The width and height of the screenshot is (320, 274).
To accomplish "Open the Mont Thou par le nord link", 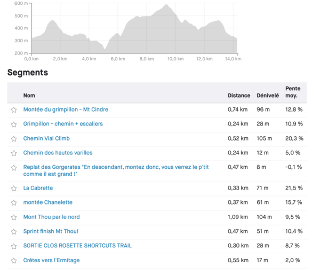I will 51,217.
